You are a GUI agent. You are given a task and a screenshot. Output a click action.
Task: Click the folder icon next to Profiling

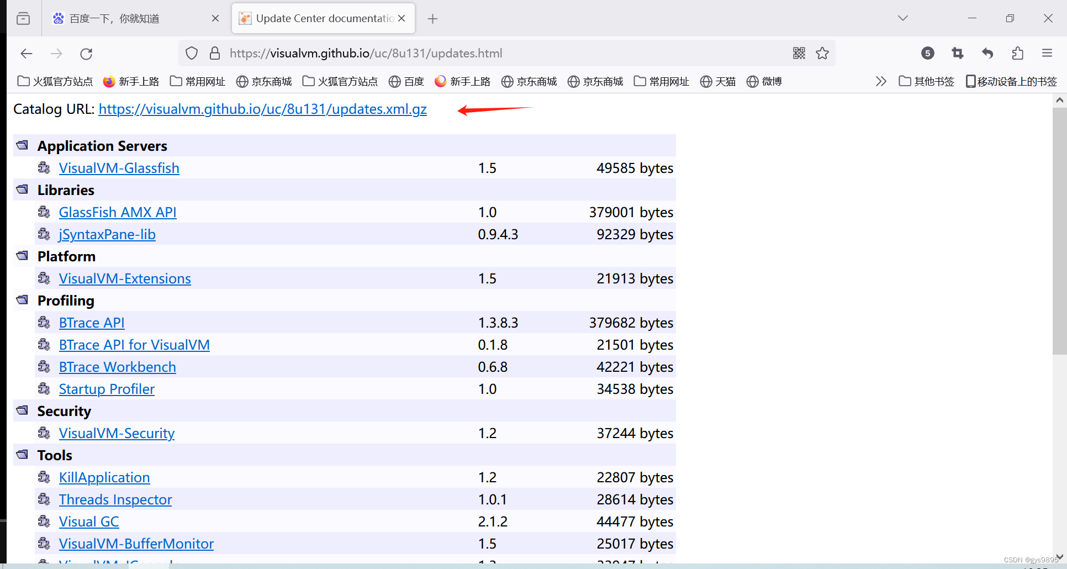(22, 299)
